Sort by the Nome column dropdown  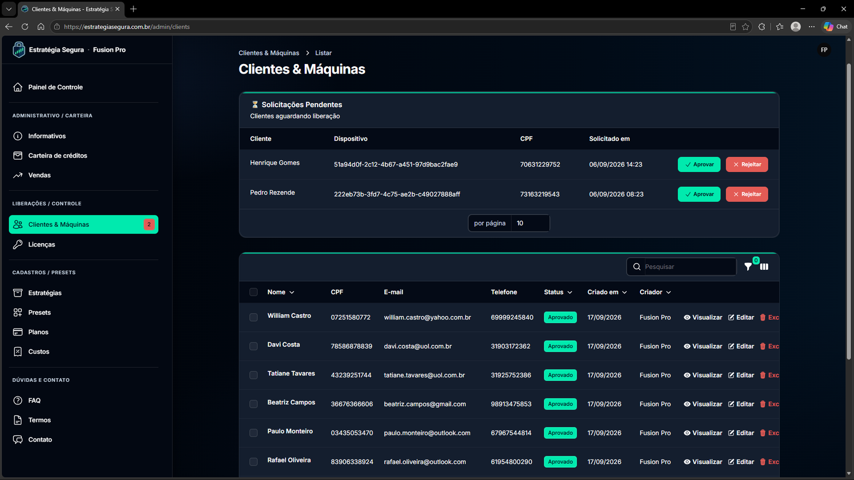pyautogui.click(x=281, y=292)
